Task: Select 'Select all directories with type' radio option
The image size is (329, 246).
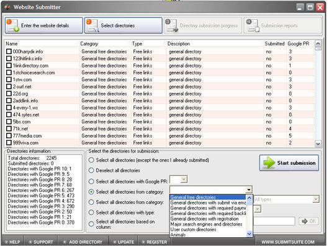Action: (x=91, y=213)
